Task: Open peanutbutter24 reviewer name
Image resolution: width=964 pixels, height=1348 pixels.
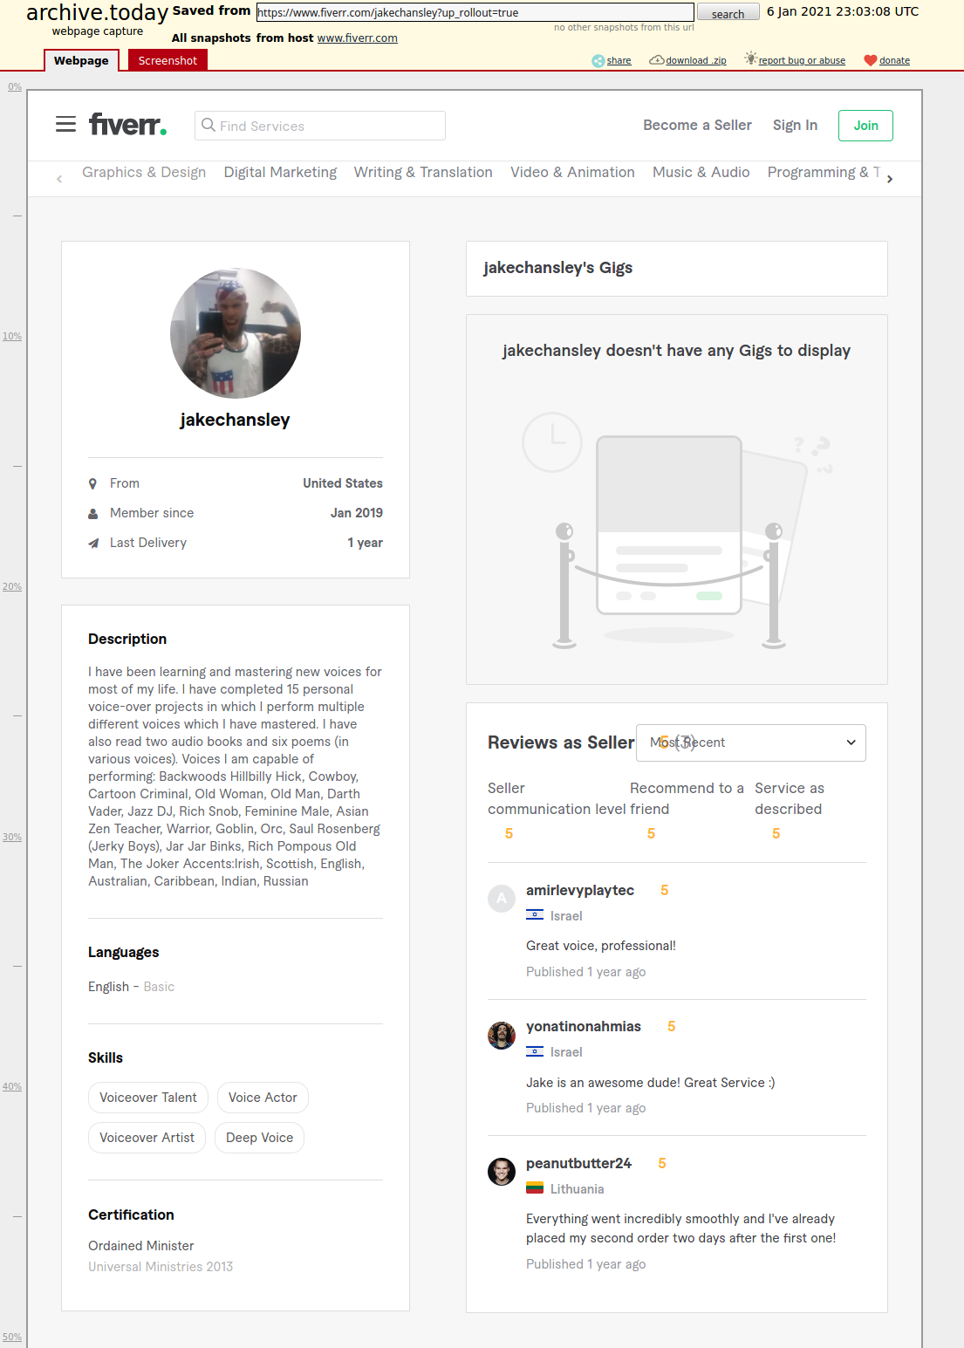Action: tap(578, 1163)
